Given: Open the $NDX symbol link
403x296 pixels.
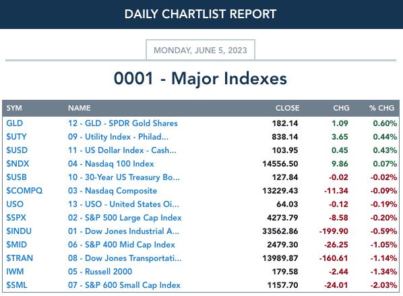Looking at the screenshot, I should tap(18, 164).
